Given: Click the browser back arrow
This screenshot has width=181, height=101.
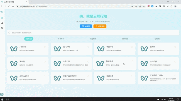Looking at the screenshot, I should 2,6.
